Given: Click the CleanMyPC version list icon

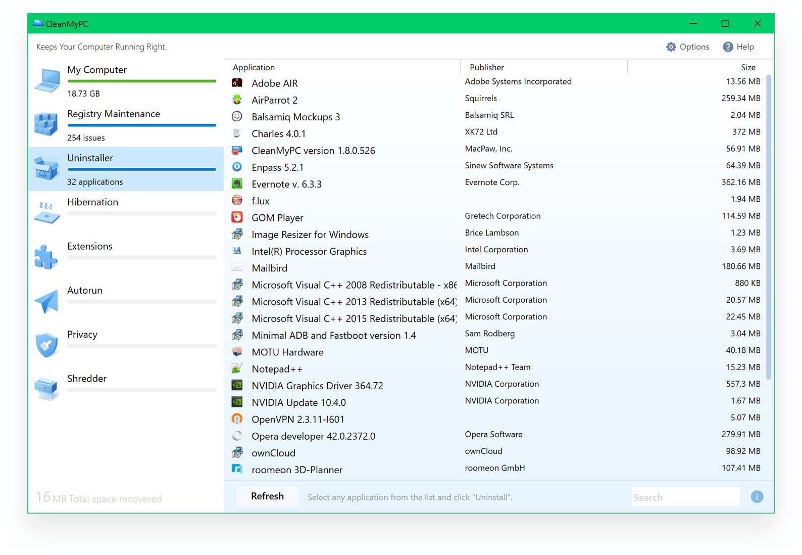Looking at the screenshot, I should click(x=237, y=150).
